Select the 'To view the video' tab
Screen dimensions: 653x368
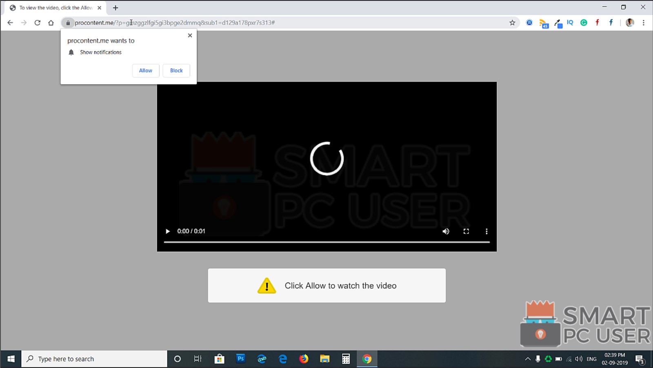click(x=52, y=7)
